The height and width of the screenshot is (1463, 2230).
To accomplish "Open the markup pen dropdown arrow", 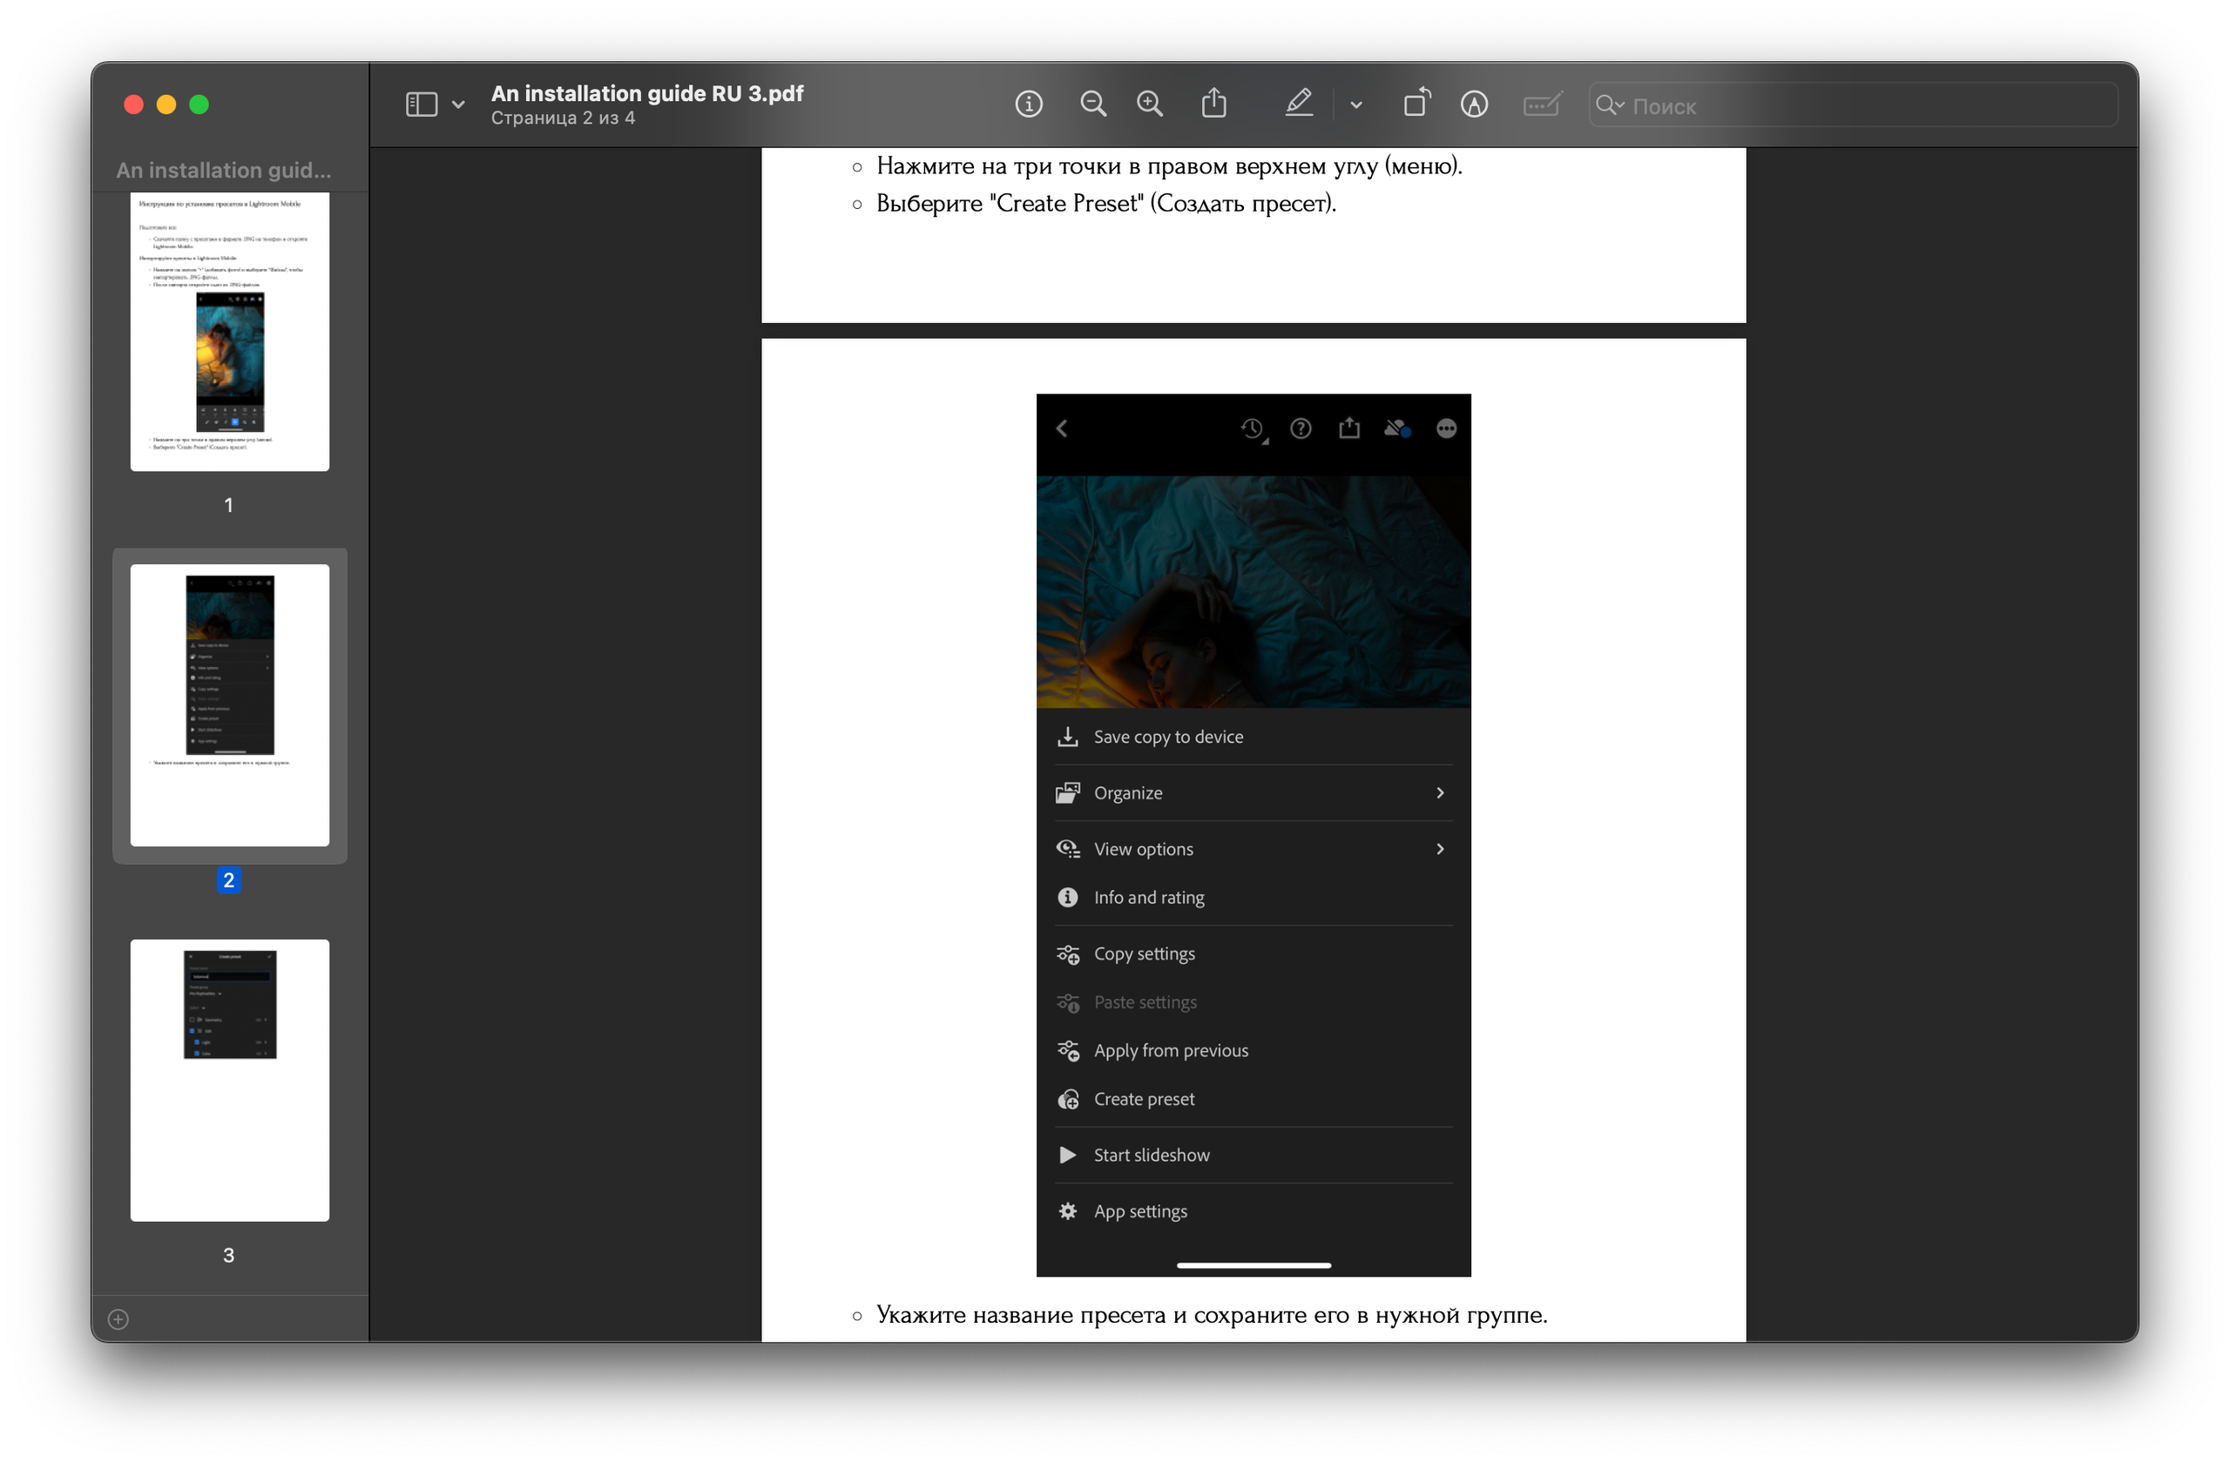I will click(1355, 104).
